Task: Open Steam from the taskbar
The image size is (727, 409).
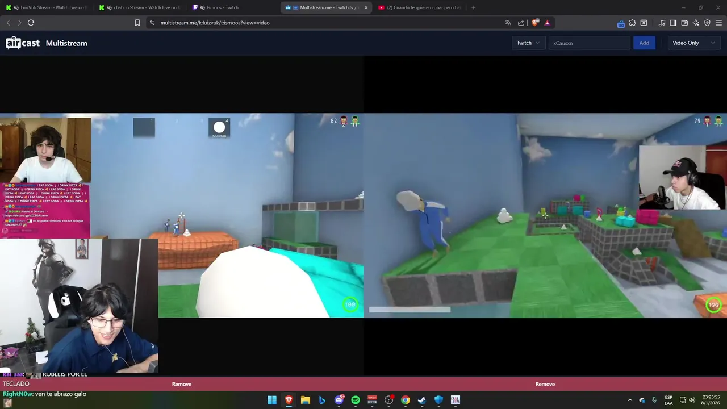Action: (422, 400)
